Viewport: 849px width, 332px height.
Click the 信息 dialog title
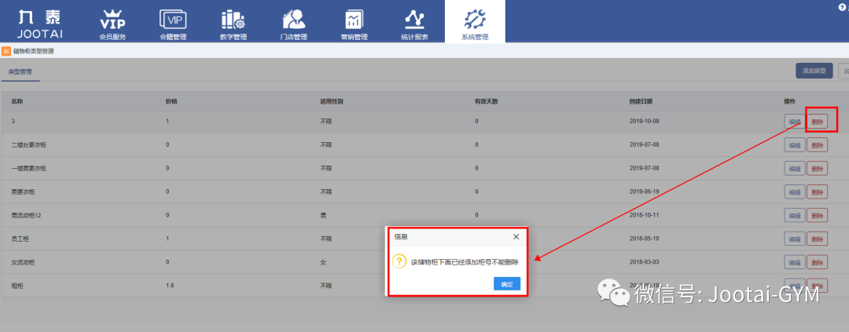pos(401,237)
